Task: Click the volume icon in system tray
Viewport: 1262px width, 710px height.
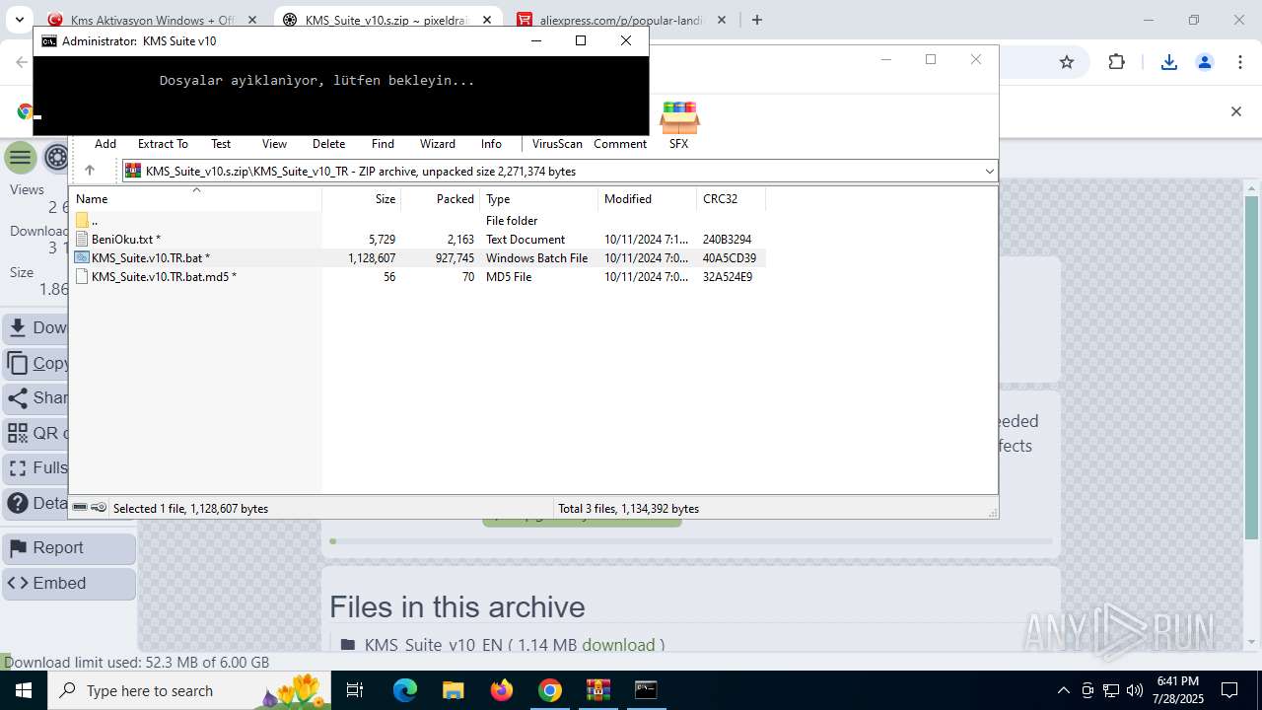Action: (1135, 690)
